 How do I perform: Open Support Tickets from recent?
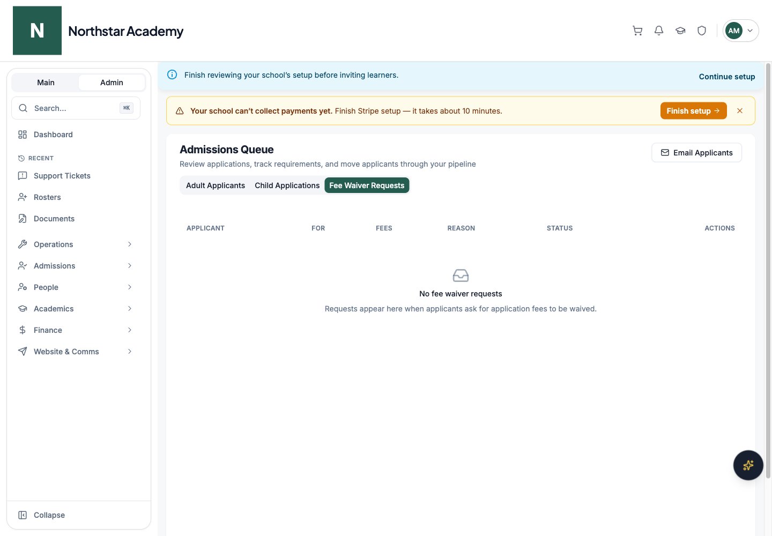click(76, 176)
